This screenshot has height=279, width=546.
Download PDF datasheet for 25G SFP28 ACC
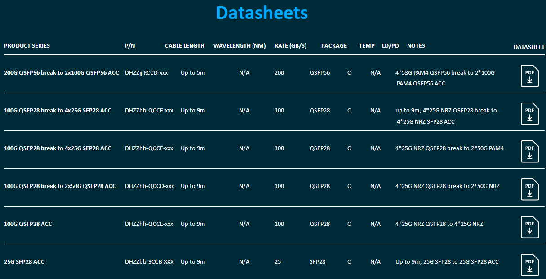[530, 265]
